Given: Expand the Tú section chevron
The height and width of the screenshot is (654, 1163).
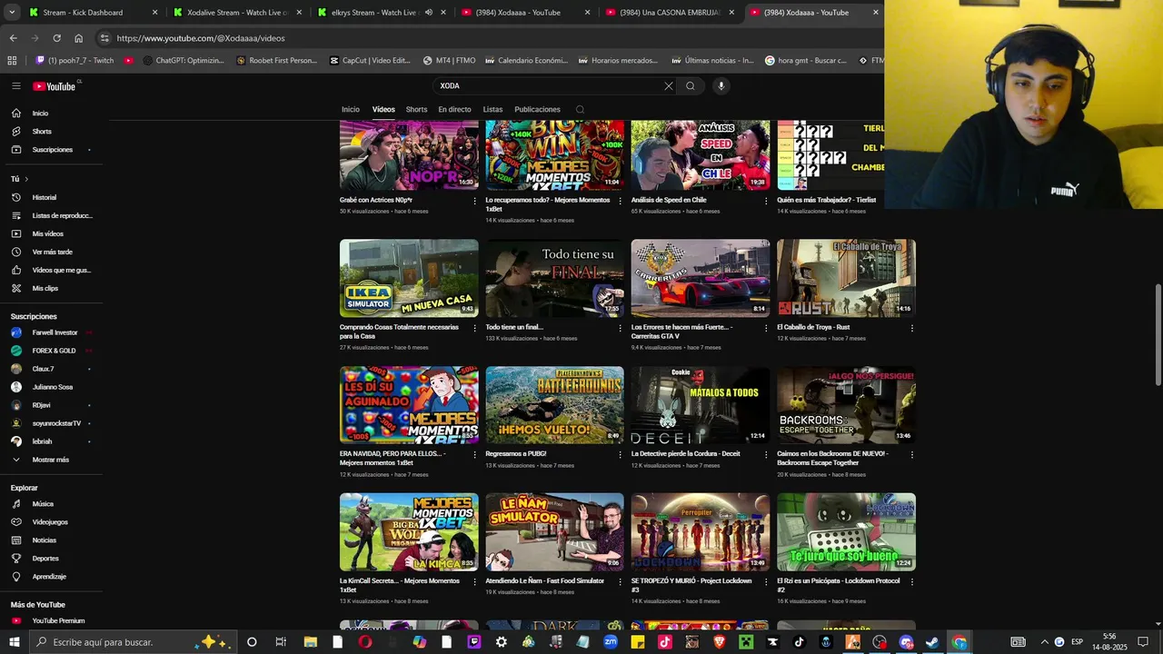Looking at the screenshot, I should [26, 179].
